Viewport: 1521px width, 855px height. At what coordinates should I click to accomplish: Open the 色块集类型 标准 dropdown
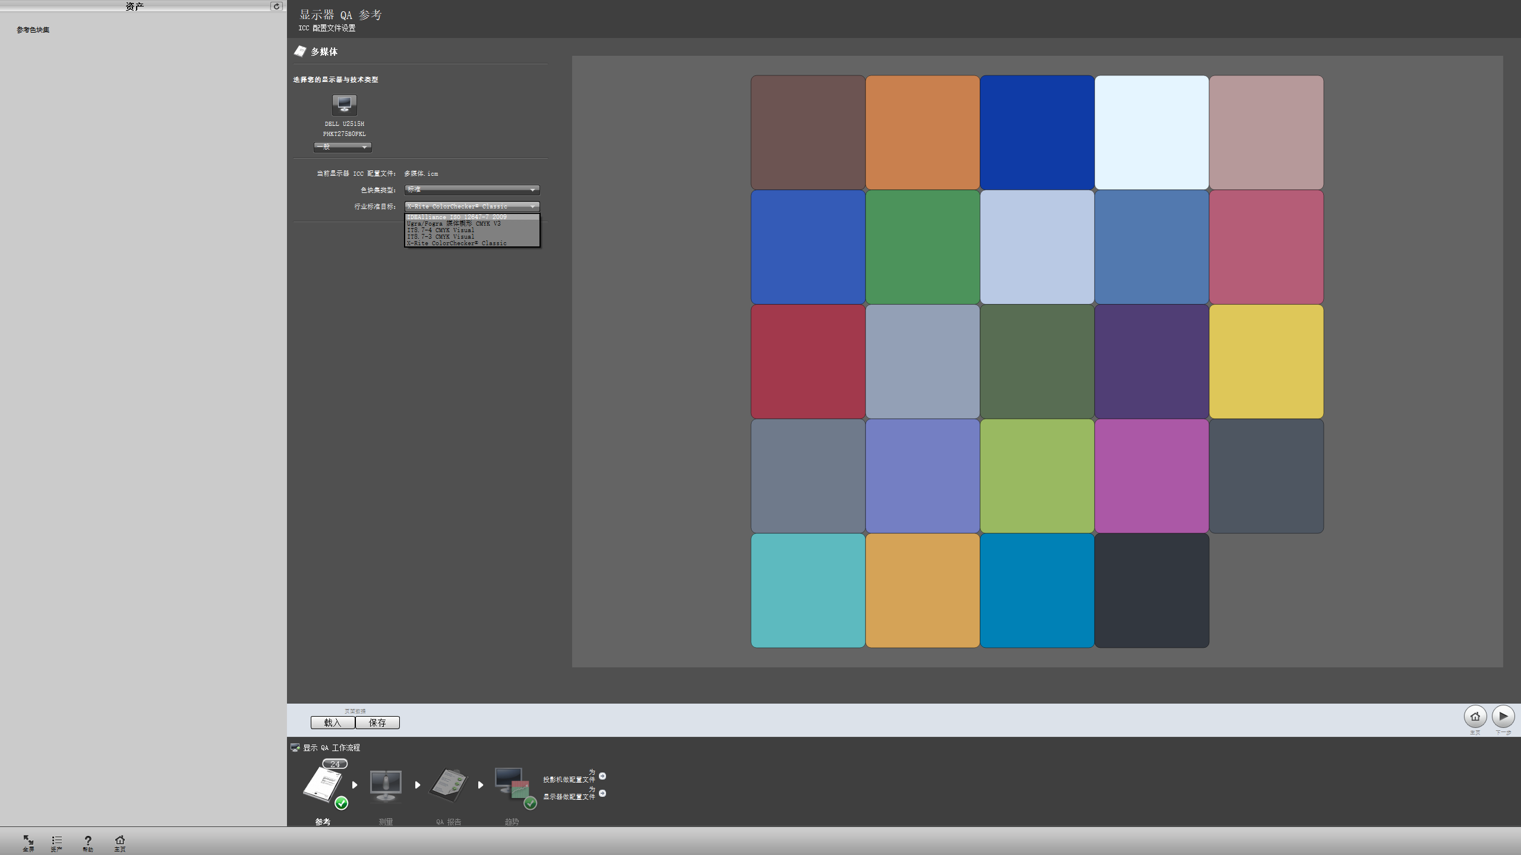coord(472,189)
